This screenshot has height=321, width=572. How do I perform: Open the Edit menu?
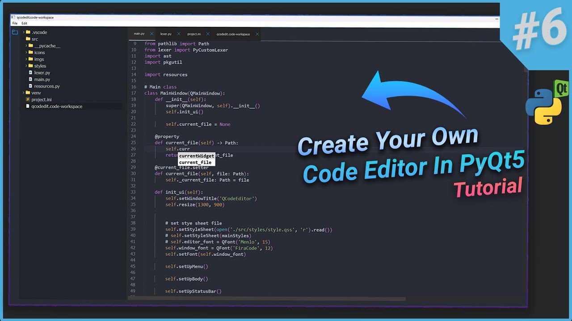(x=24, y=23)
